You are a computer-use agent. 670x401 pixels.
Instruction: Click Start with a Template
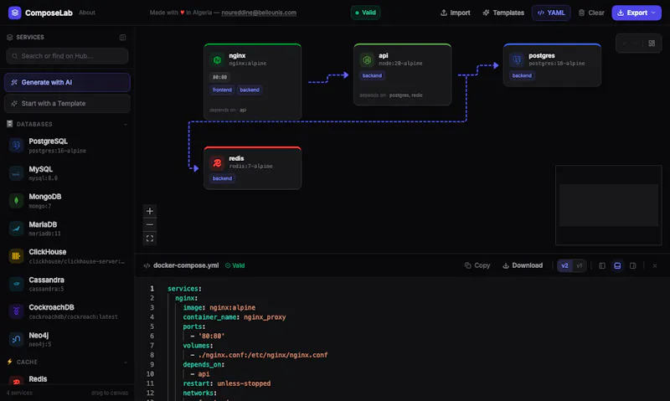coord(67,103)
